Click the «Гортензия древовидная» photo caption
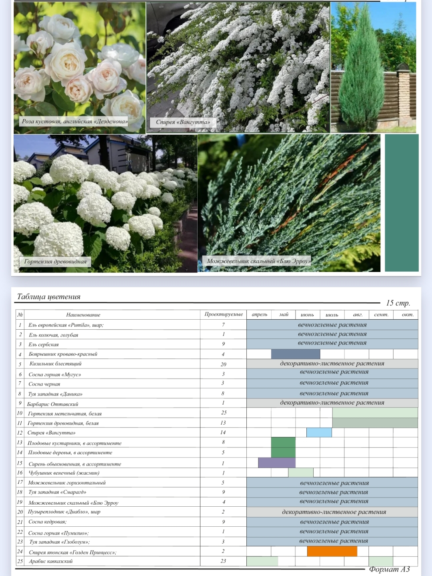The image size is (432, 576). pos(55,262)
